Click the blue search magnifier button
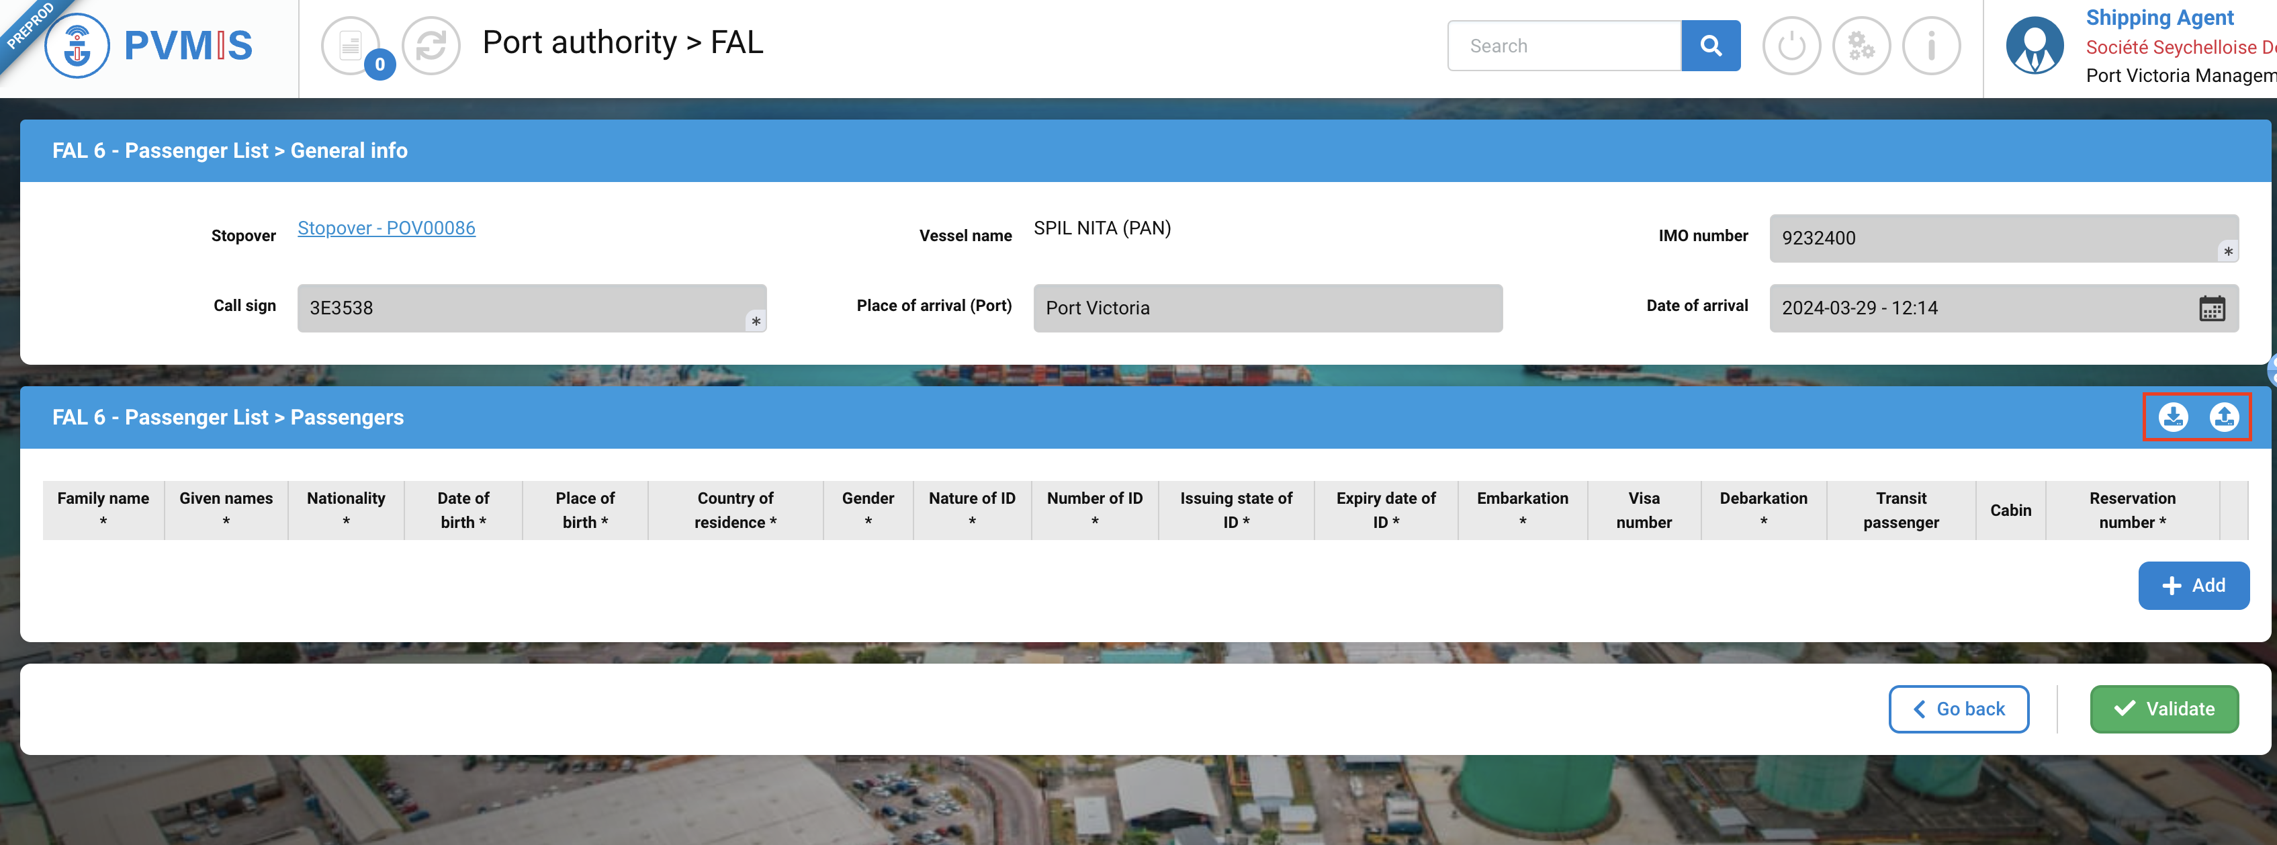The image size is (2277, 845). [x=1709, y=46]
